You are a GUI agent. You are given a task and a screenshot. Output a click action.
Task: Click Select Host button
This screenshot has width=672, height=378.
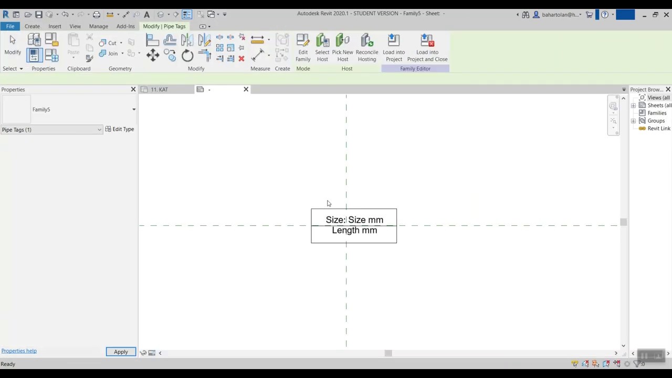pyautogui.click(x=322, y=48)
